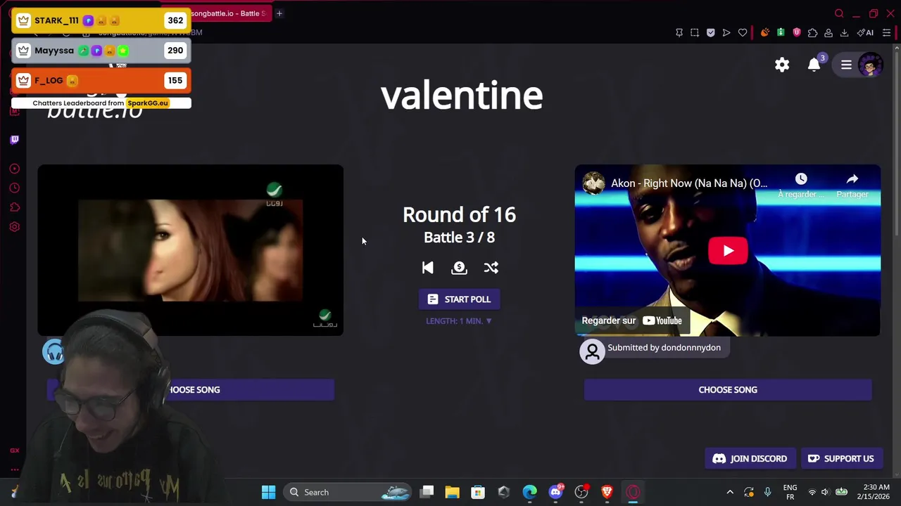Open the hamburger menu beside avatar
The width and height of the screenshot is (901, 506).
846,65
